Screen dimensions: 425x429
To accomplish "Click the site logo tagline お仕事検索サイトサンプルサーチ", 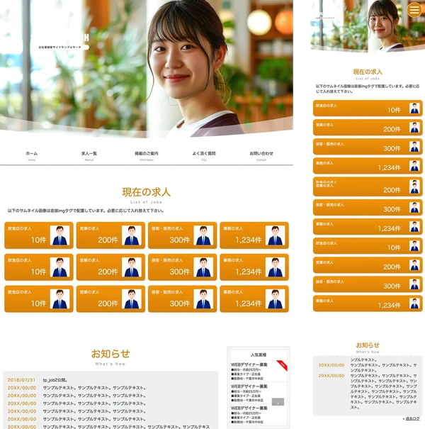I will click(60, 47).
